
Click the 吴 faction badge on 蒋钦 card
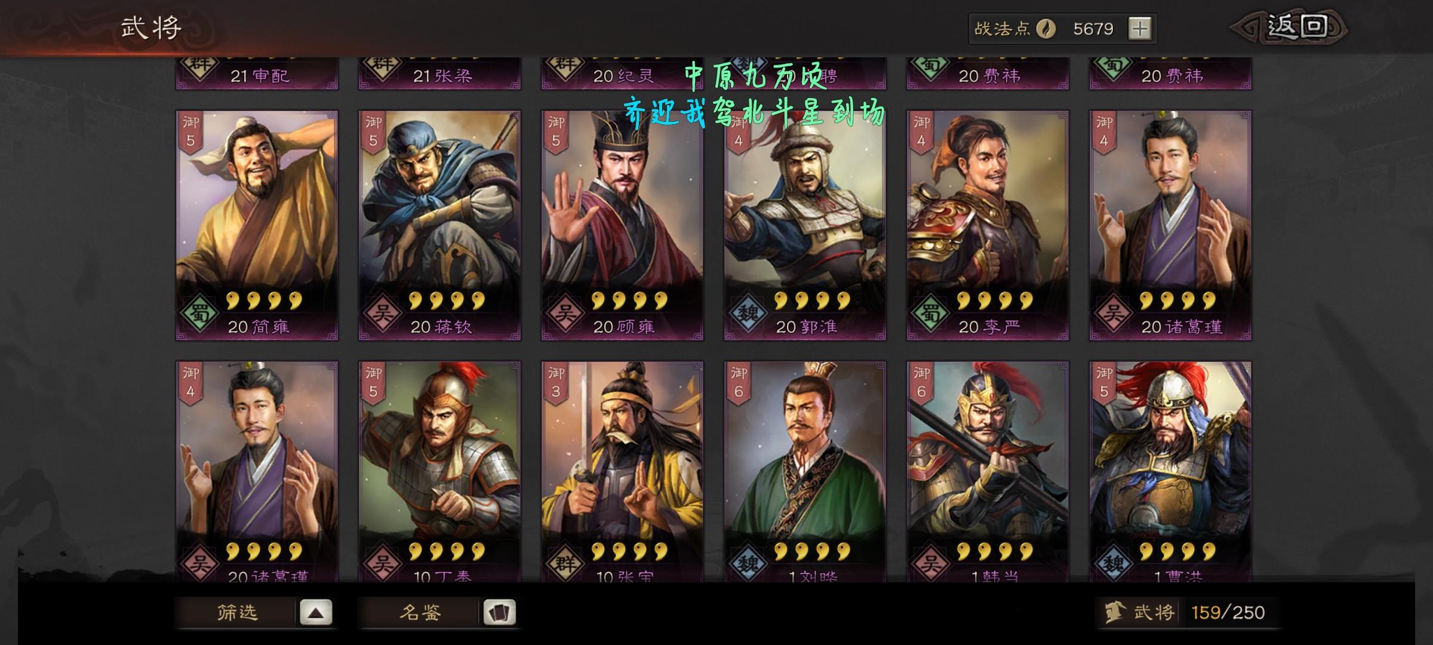coord(382,314)
